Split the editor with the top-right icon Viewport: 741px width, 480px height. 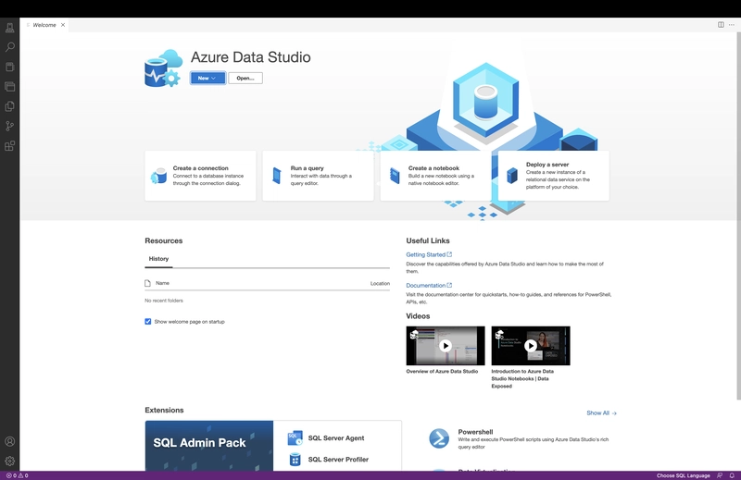coord(721,25)
